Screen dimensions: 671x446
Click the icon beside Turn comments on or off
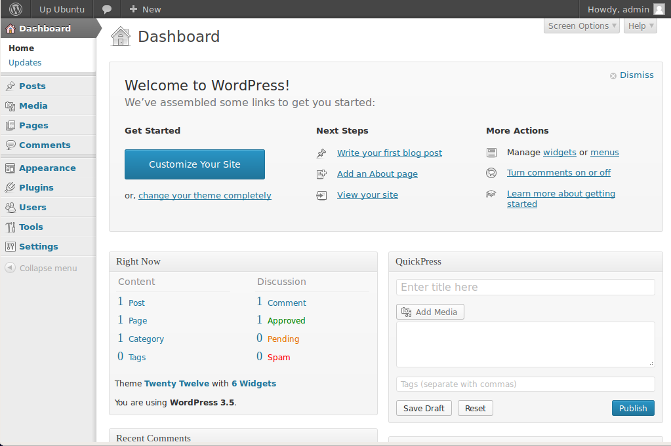491,173
